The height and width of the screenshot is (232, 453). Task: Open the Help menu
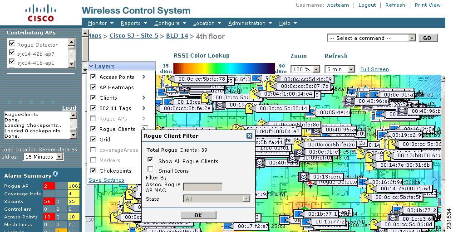pyautogui.click(x=288, y=23)
